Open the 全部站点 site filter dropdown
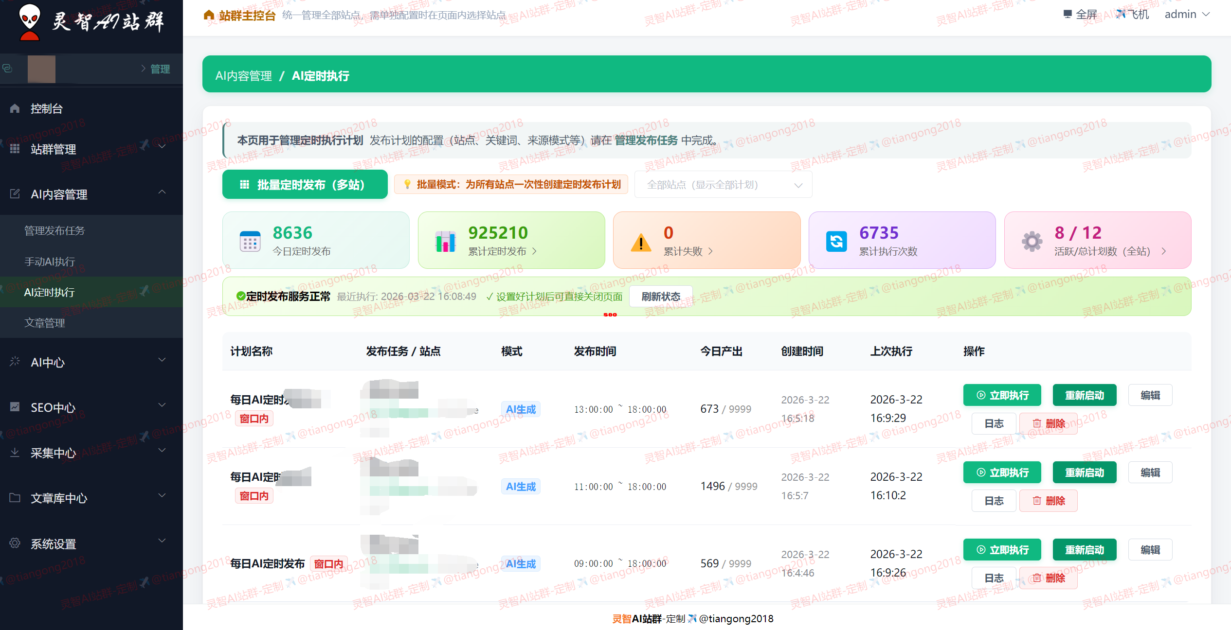The height and width of the screenshot is (630, 1231). pyautogui.click(x=723, y=184)
